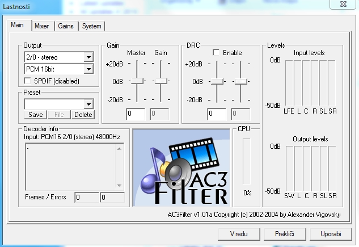Screen dimensions: 359x247
Task: Click the SW output level meter
Action: pos(289,169)
